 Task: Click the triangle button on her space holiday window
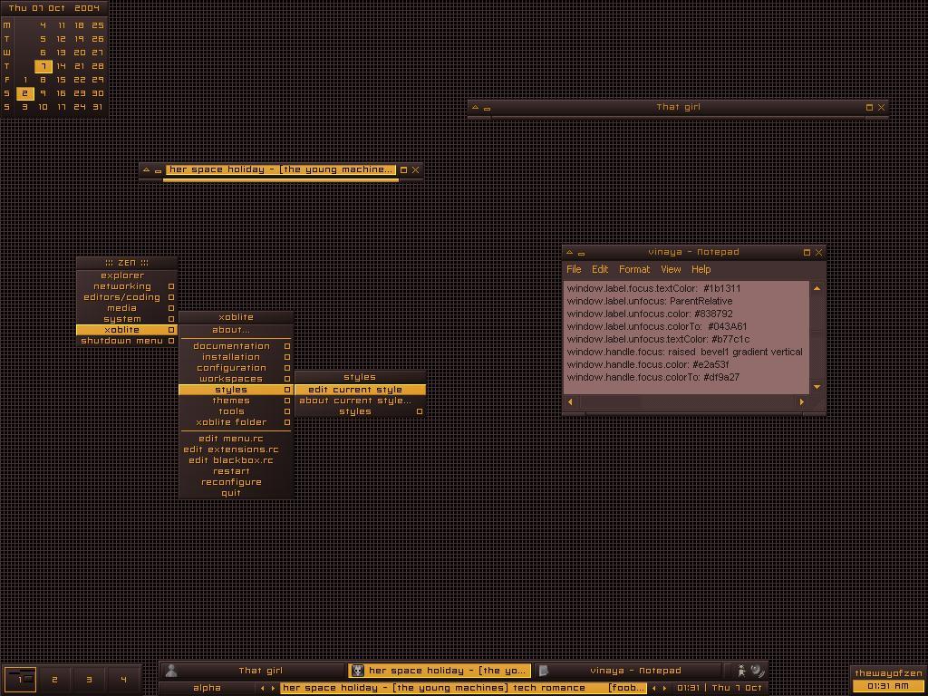click(x=146, y=169)
